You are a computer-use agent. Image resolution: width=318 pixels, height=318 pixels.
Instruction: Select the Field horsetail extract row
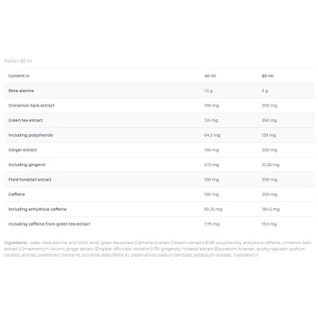point(160,180)
